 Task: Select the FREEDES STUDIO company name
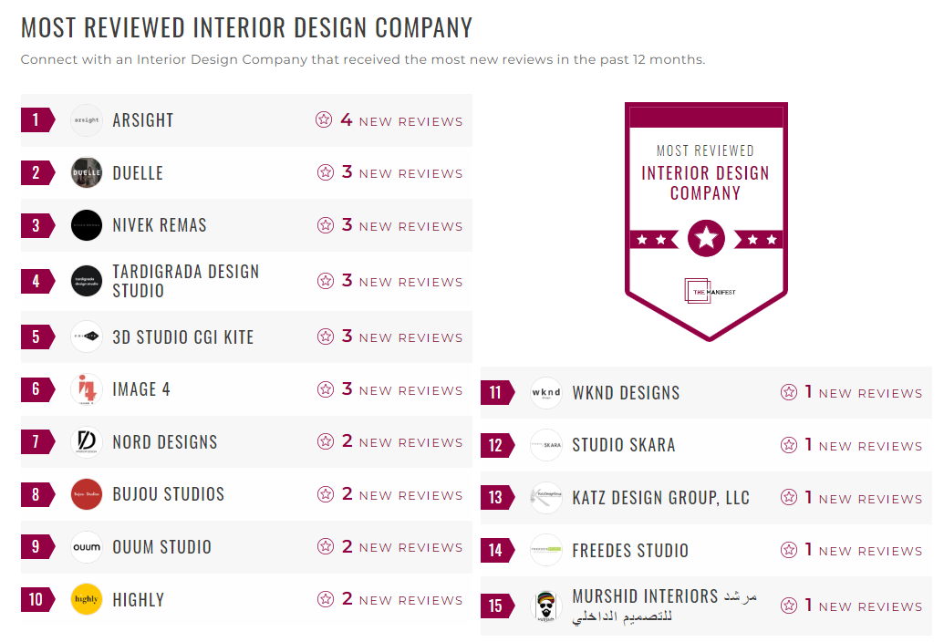pyautogui.click(x=632, y=551)
